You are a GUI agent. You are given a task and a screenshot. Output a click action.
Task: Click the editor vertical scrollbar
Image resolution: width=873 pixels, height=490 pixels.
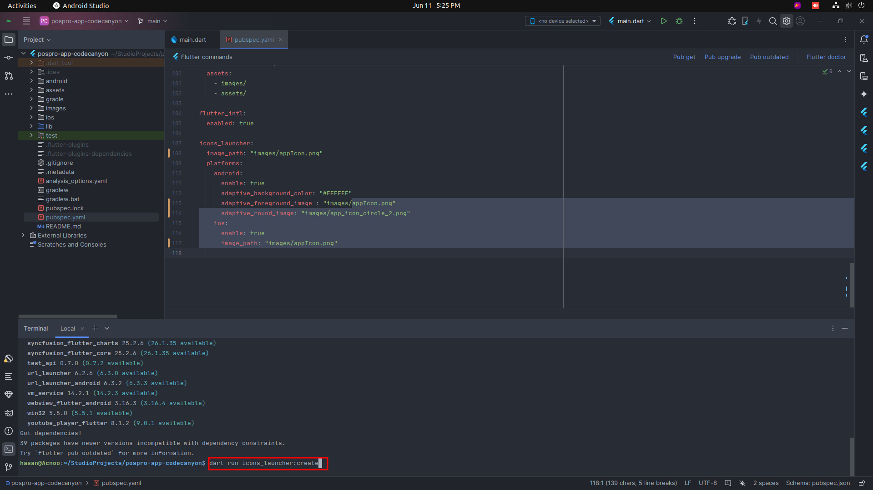pos(852,284)
